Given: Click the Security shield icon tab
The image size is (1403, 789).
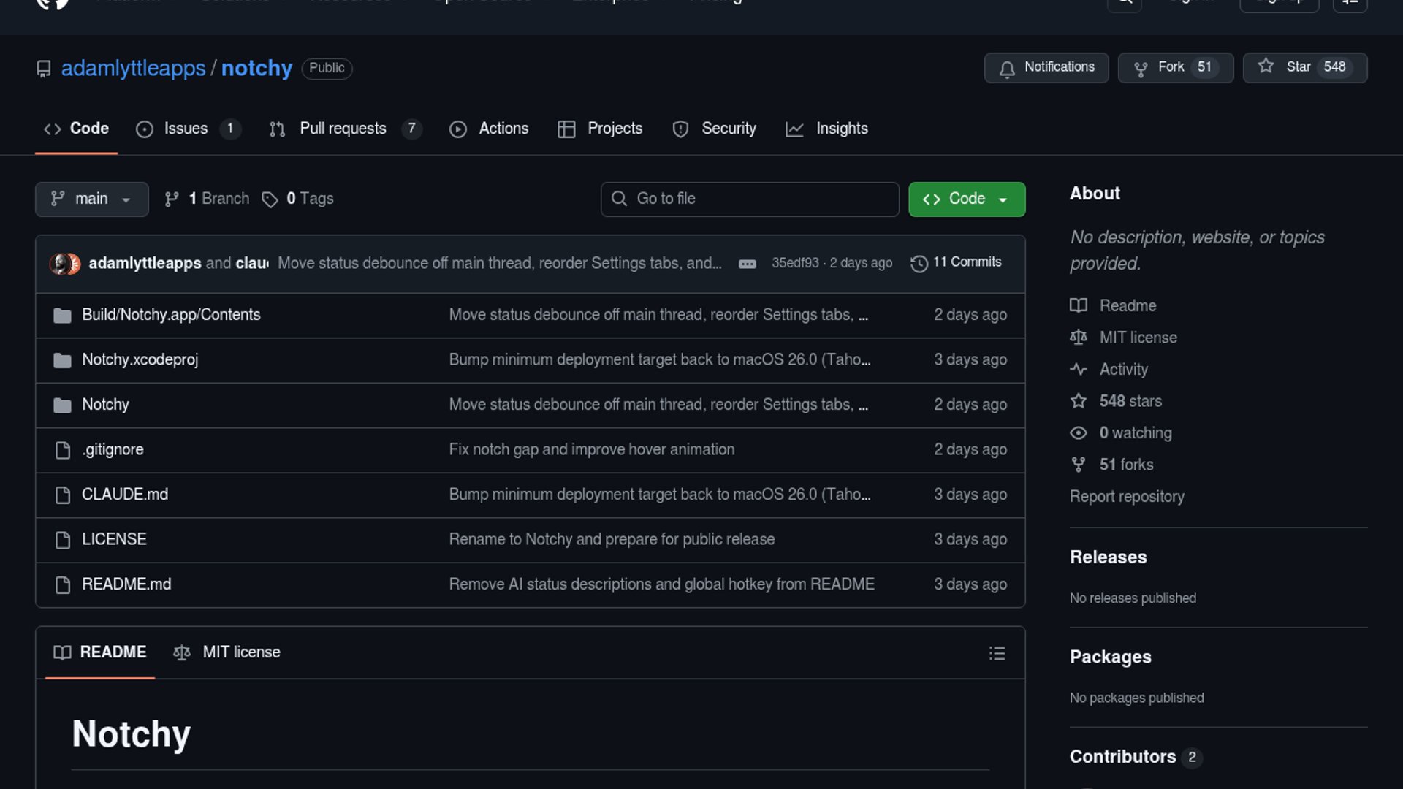Looking at the screenshot, I should click(x=680, y=129).
